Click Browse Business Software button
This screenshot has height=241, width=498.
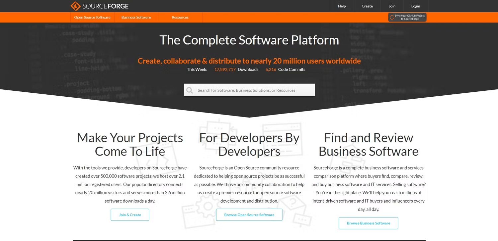coord(369,223)
